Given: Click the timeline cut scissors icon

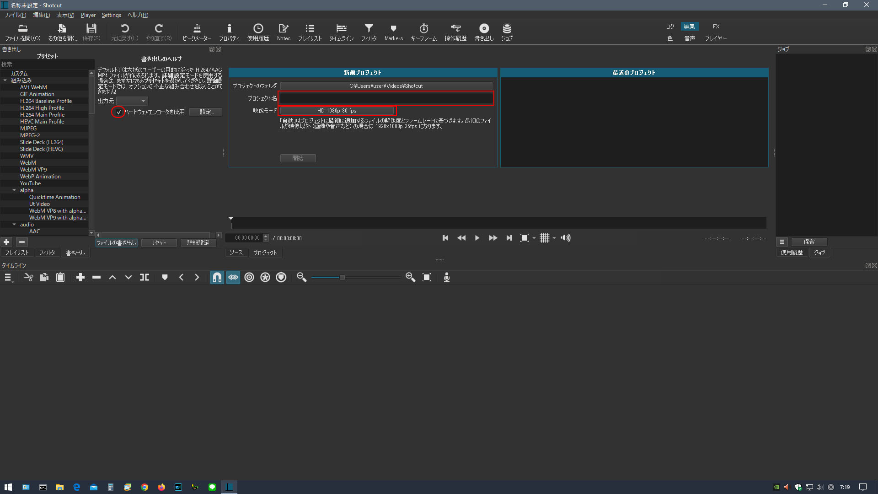Looking at the screenshot, I should (28, 277).
